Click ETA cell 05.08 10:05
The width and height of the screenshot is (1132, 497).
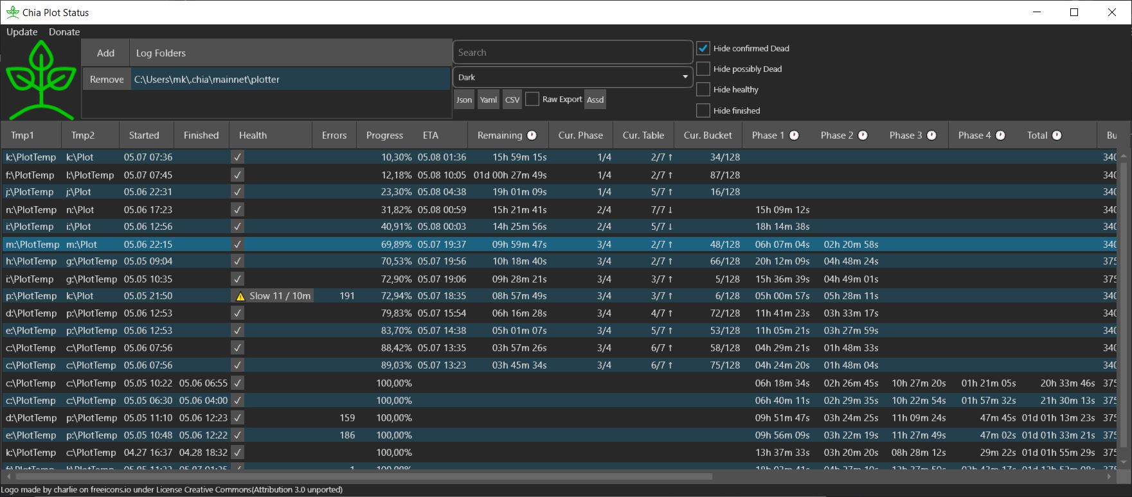442,175
